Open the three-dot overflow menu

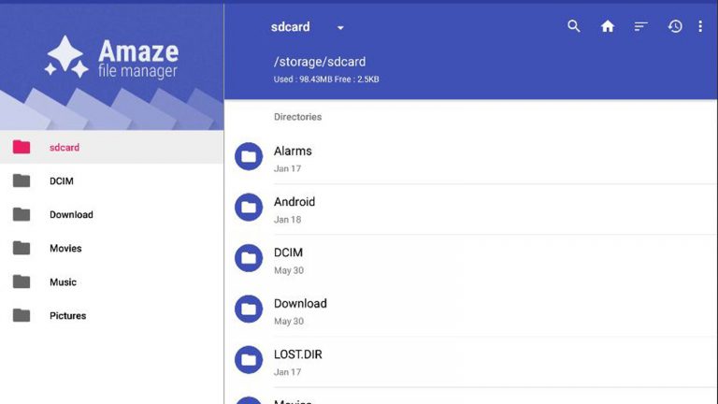point(700,26)
